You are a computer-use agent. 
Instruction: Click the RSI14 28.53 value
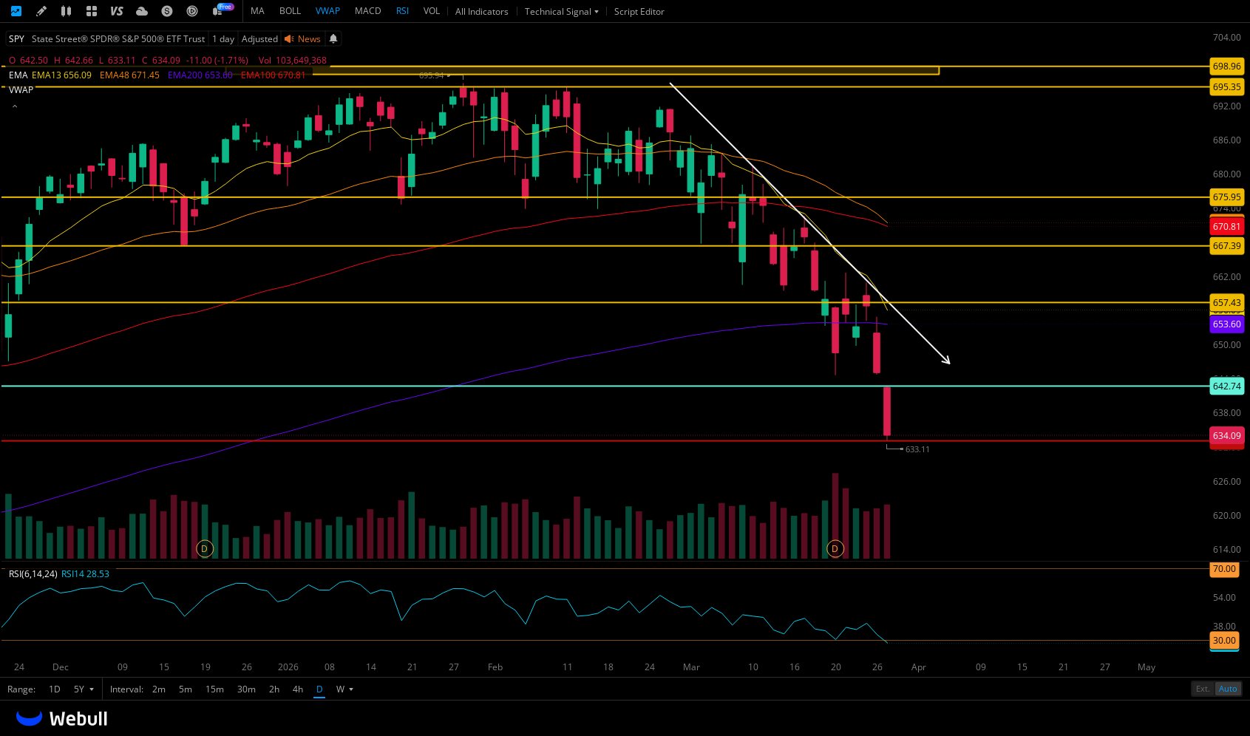coord(85,573)
